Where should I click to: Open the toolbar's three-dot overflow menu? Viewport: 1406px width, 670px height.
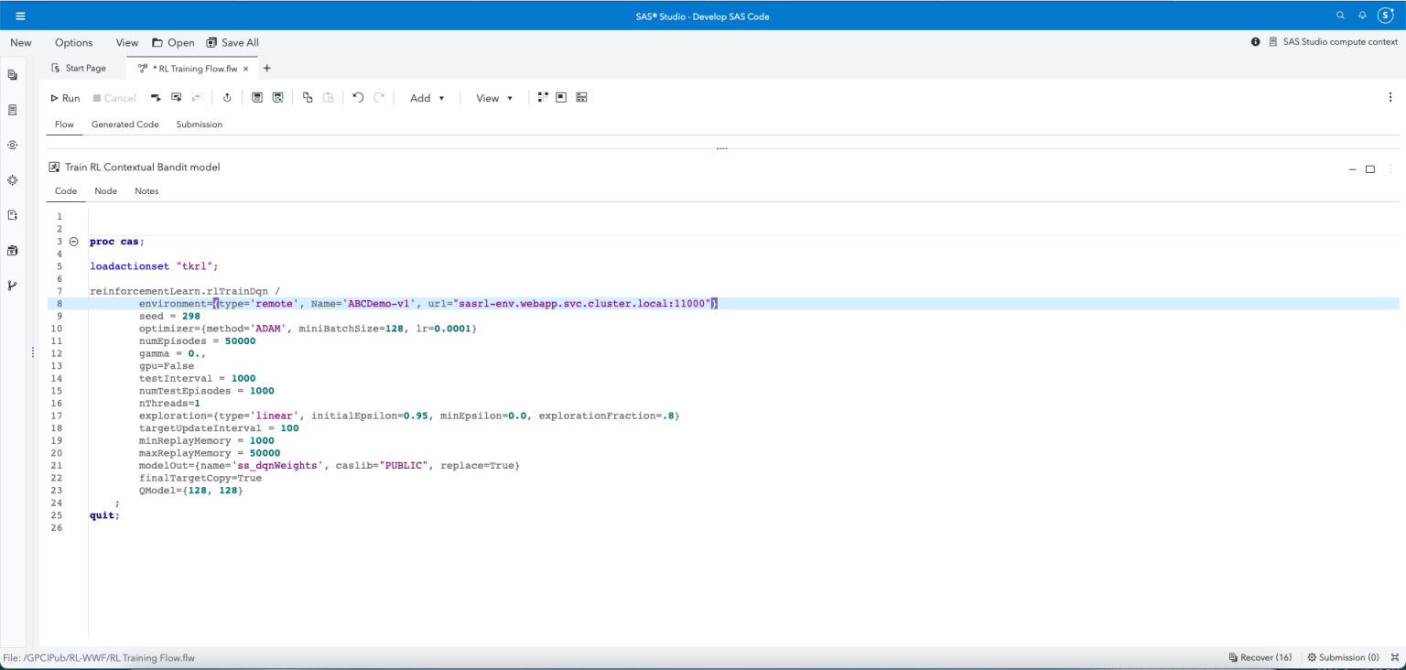tap(1390, 98)
